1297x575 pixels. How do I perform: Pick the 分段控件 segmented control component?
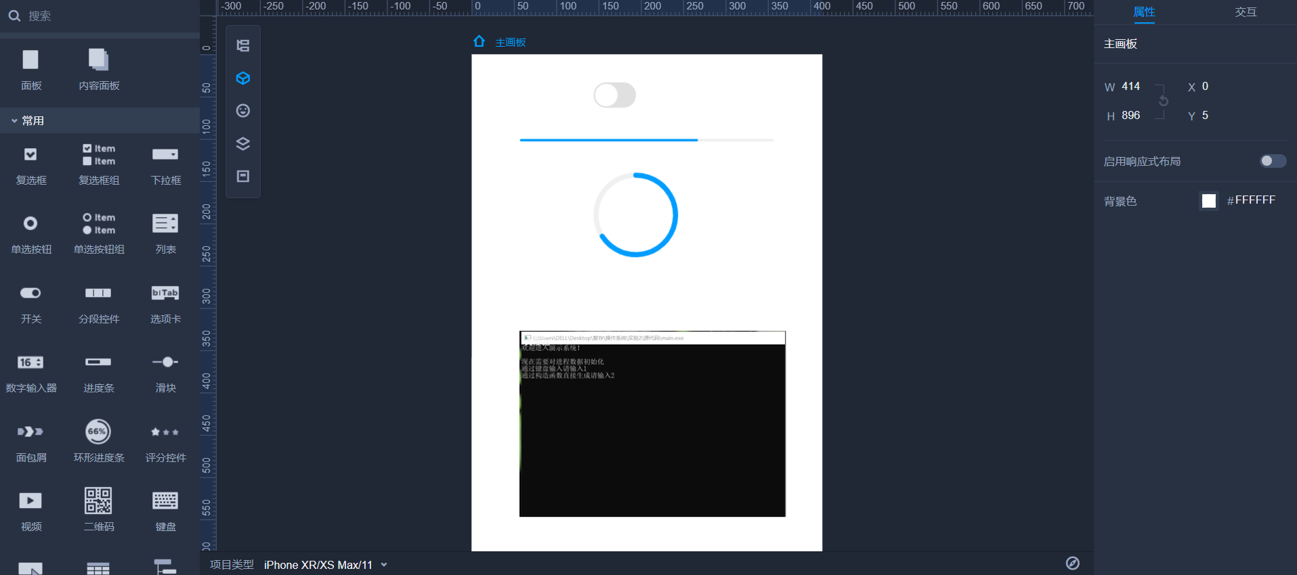99,304
